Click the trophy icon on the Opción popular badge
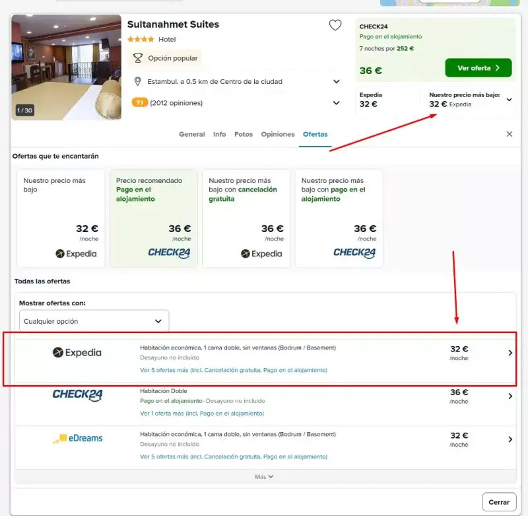528x516 pixels. (x=138, y=58)
